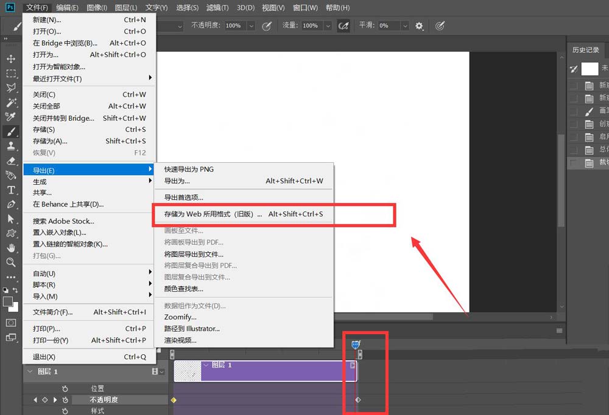Expand the 最近打开文件(T) submenu
The width and height of the screenshot is (609, 415).
pos(90,78)
